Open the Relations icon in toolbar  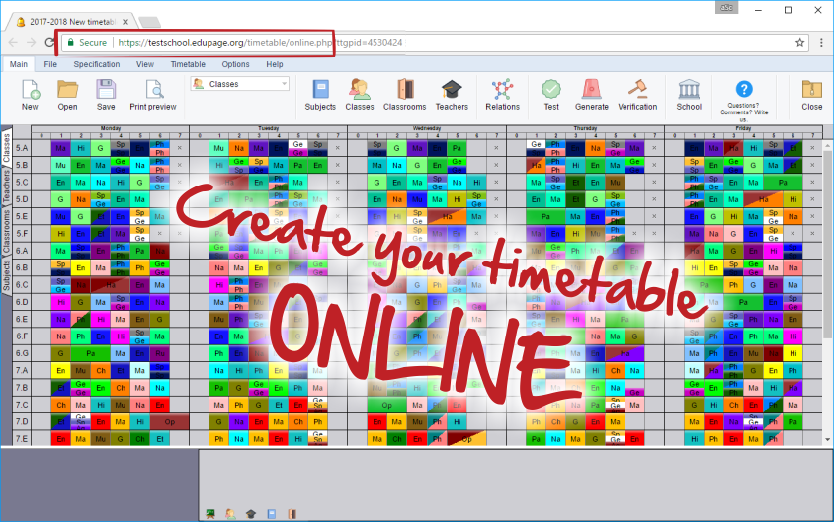[x=502, y=90]
